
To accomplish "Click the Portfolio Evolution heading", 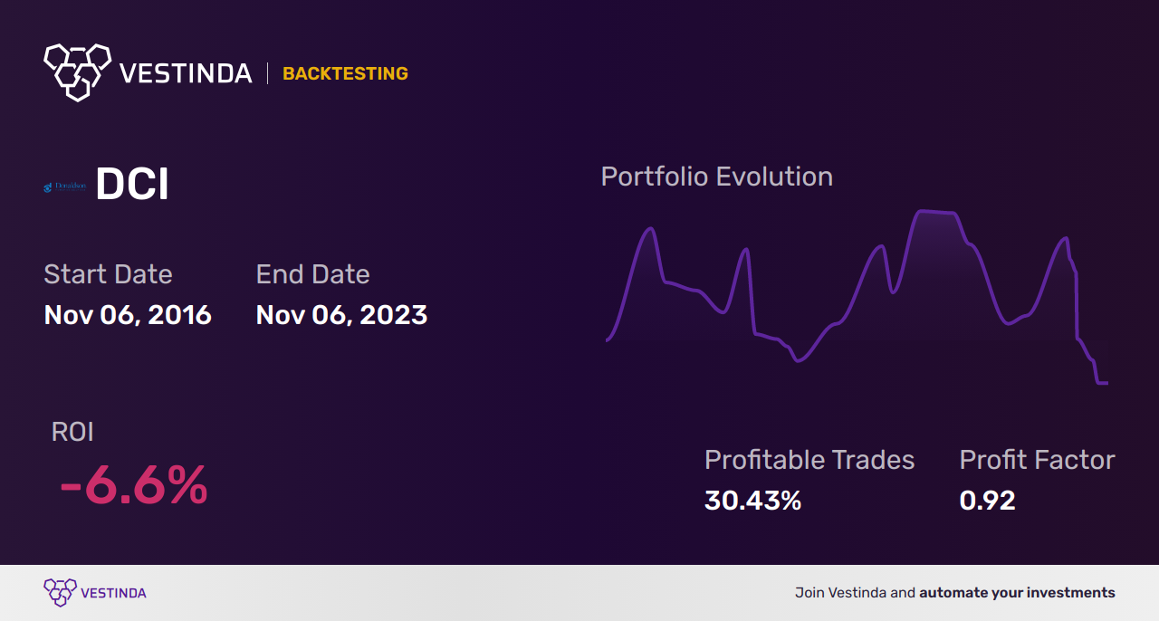I will 716,177.
